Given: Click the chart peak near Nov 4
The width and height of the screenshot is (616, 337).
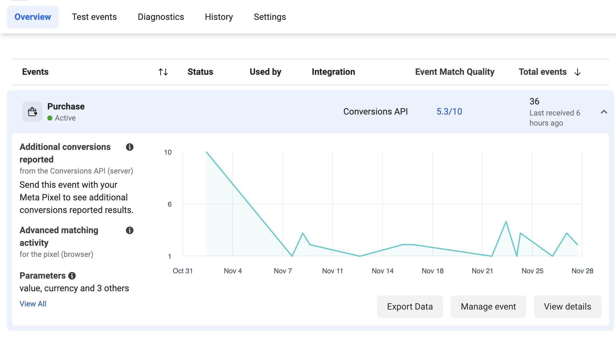Looking at the screenshot, I should point(207,152).
